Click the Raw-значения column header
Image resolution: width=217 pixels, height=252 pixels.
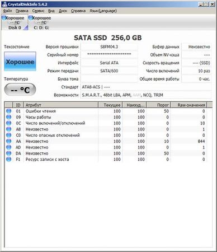189,105
